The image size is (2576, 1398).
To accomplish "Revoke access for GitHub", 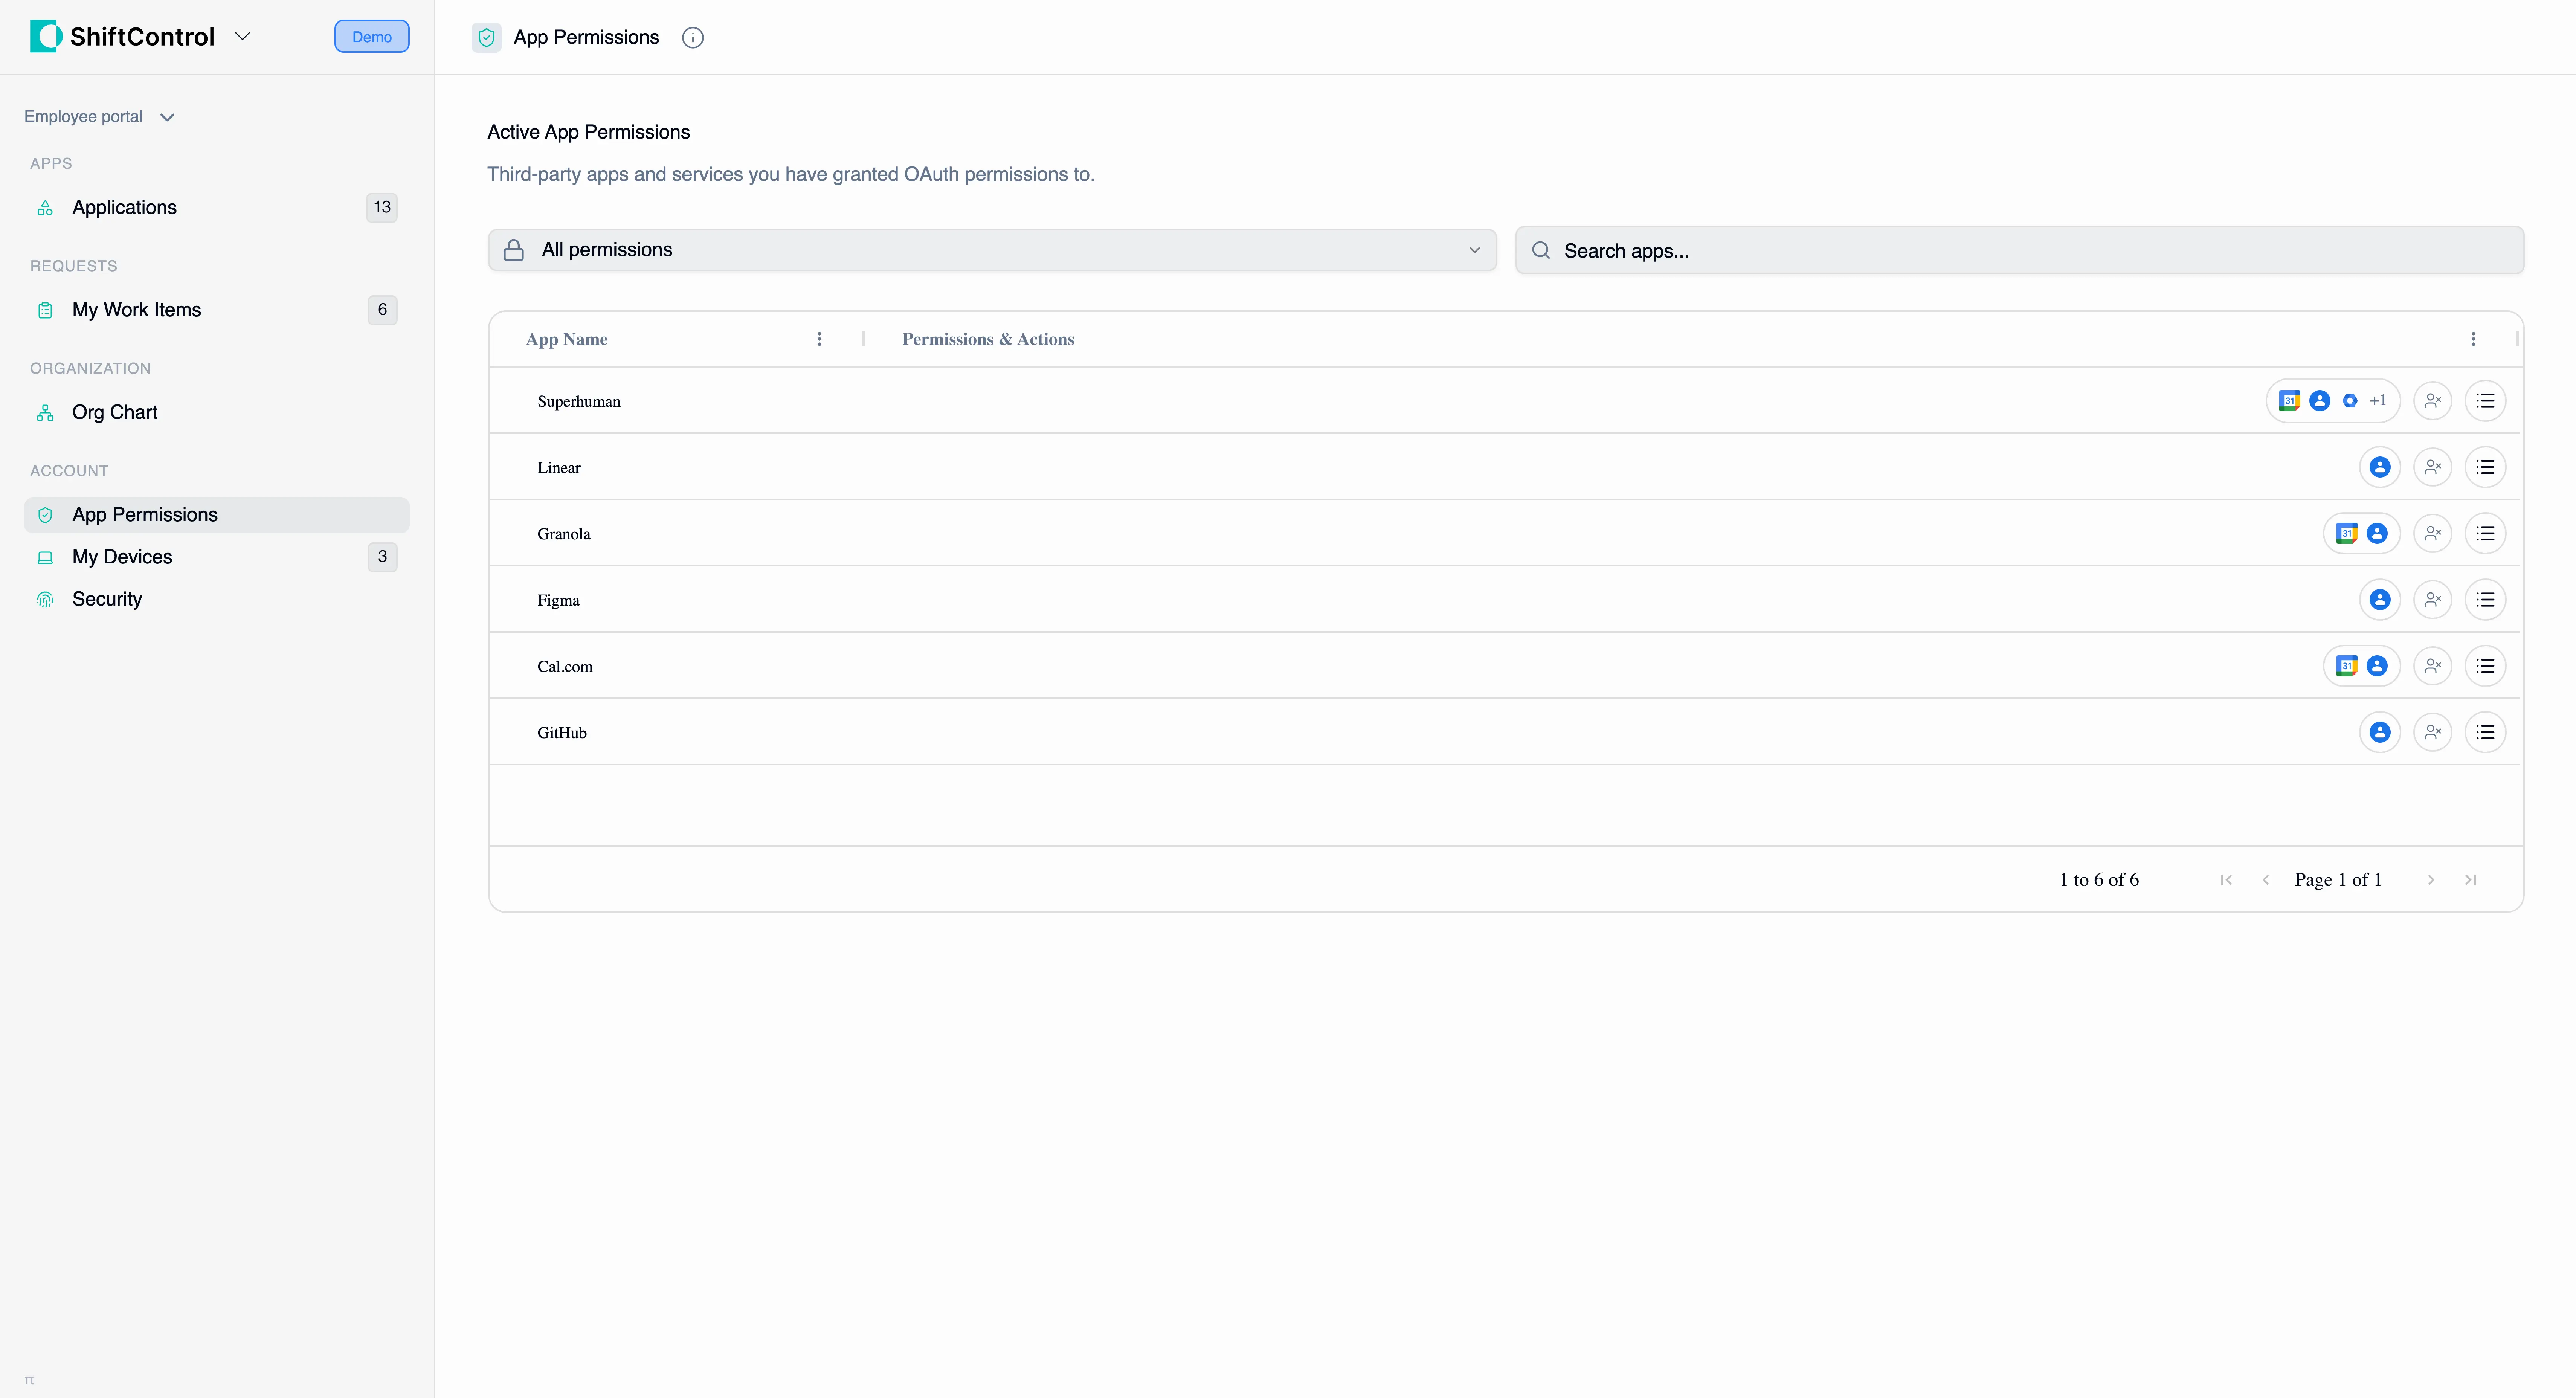I will pyautogui.click(x=2433, y=732).
